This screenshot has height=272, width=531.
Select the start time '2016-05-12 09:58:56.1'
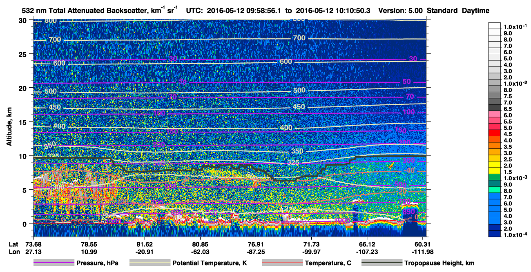coord(243,11)
